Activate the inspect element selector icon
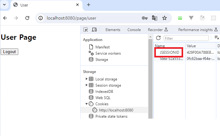 86,30
